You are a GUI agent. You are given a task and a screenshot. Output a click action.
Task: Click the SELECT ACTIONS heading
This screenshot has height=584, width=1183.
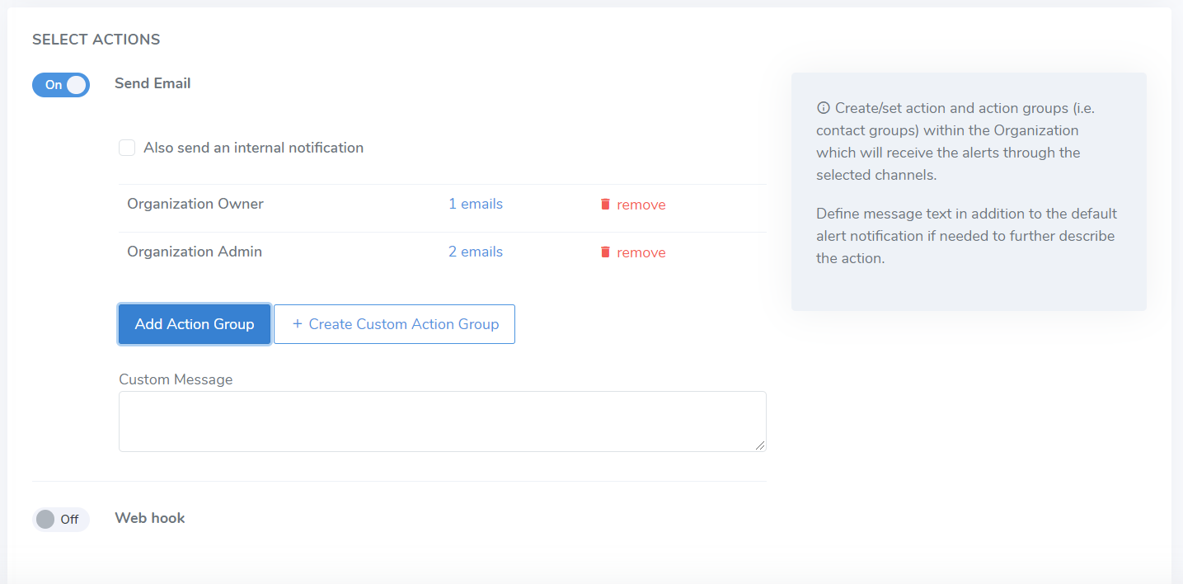click(x=96, y=40)
